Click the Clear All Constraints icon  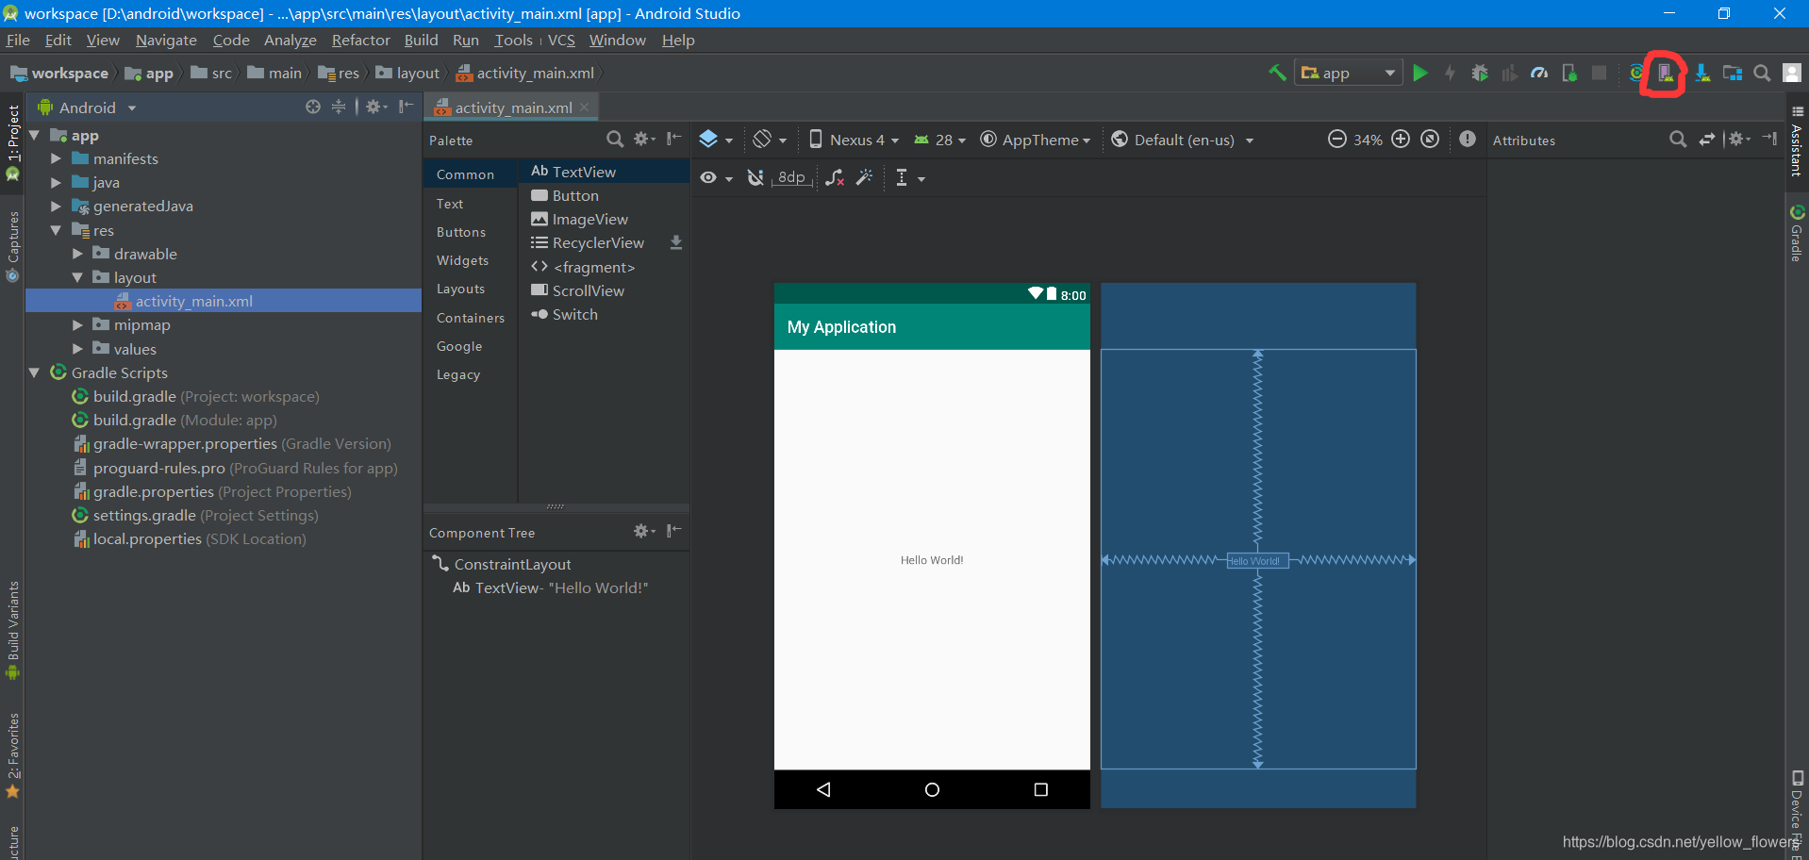pyautogui.click(x=835, y=177)
